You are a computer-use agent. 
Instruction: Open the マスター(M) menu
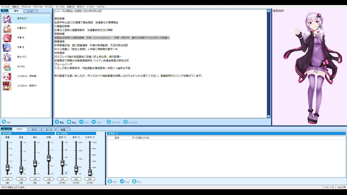(x=38, y=7)
